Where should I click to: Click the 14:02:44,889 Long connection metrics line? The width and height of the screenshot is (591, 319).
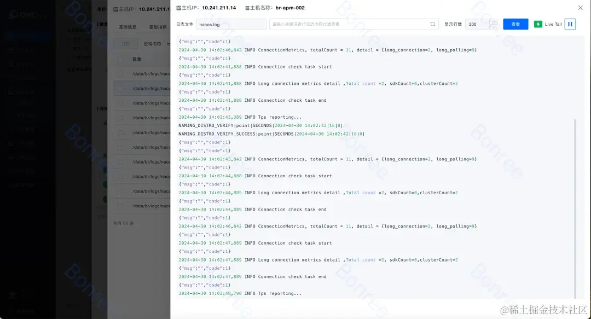point(318,193)
